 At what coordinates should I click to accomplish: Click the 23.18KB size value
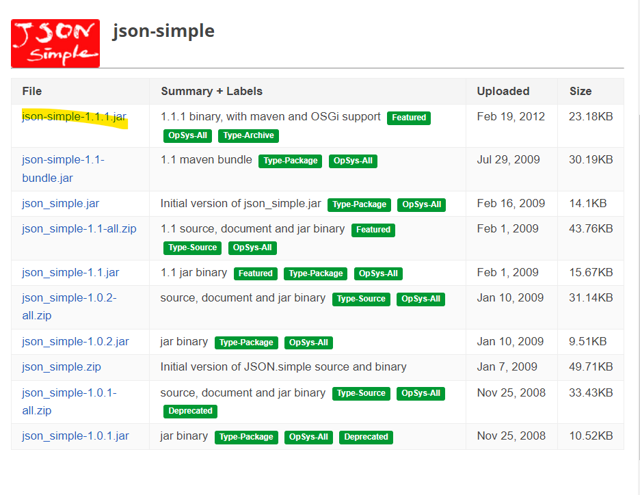(591, 117)
